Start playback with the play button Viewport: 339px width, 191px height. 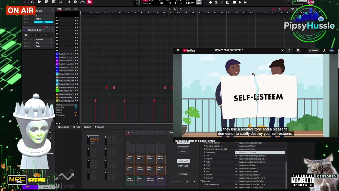[240, 2]
